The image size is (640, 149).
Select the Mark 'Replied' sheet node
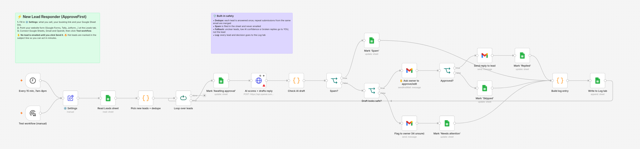[522, 55]
